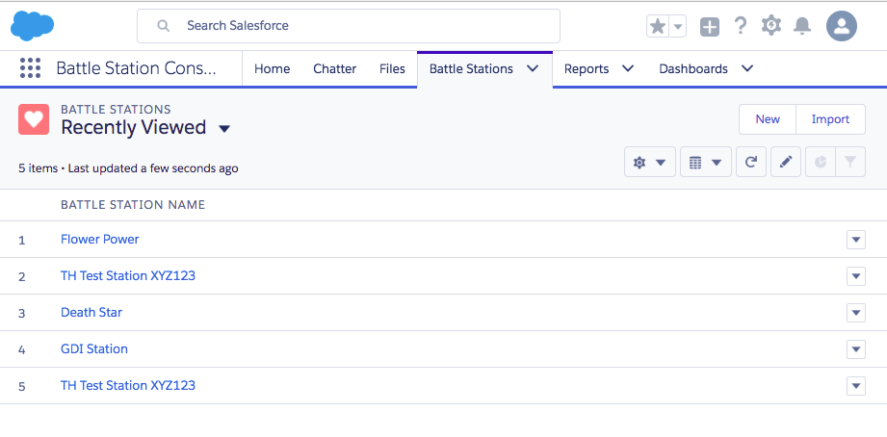This screenshot has width=887, height=437.
Task: Refresh the list view
Action: click(751, 163)
